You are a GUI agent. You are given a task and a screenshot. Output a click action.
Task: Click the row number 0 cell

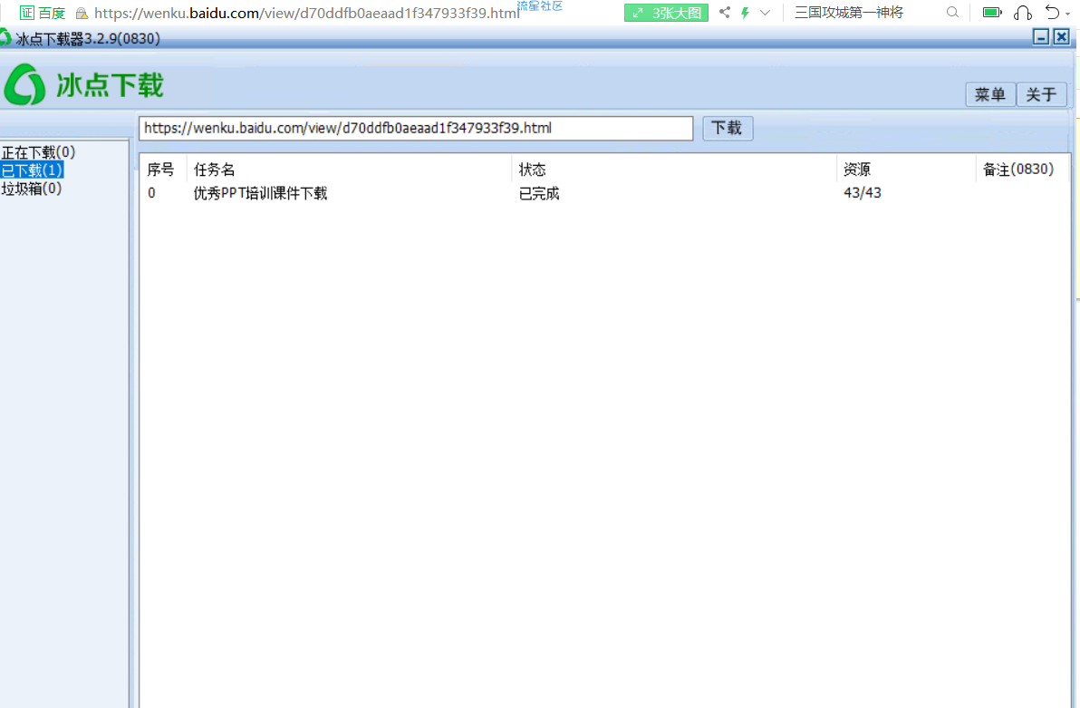pyautogui.click(x=151, y=194)
